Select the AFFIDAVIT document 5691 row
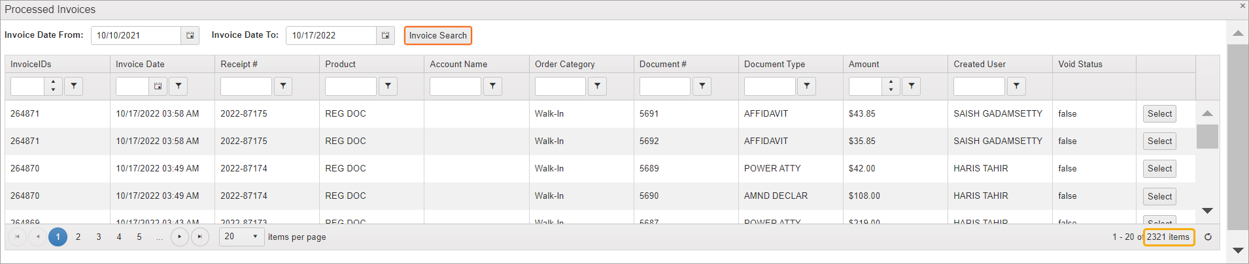The image size is (1249, 264). pos(1159,114)
